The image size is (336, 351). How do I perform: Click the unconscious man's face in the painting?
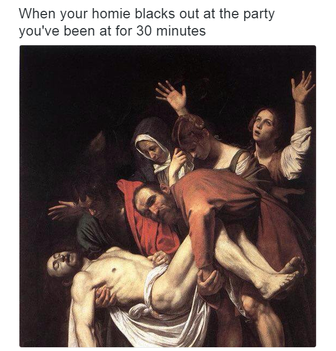click(63, 262)
